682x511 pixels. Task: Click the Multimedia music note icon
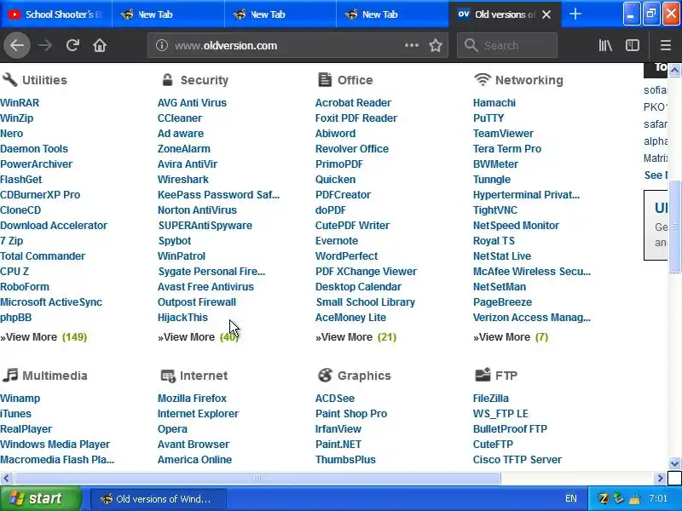coord(10,375)
